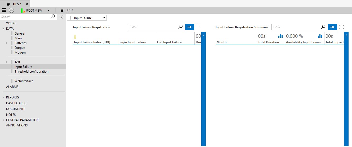
Task: Click the Total Duration bar chart icon
Action: [280, 36]
